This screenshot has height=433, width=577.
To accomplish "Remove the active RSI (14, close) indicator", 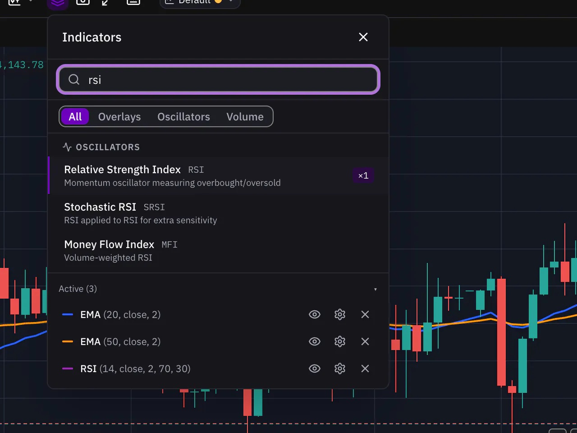I will [365, 369].
